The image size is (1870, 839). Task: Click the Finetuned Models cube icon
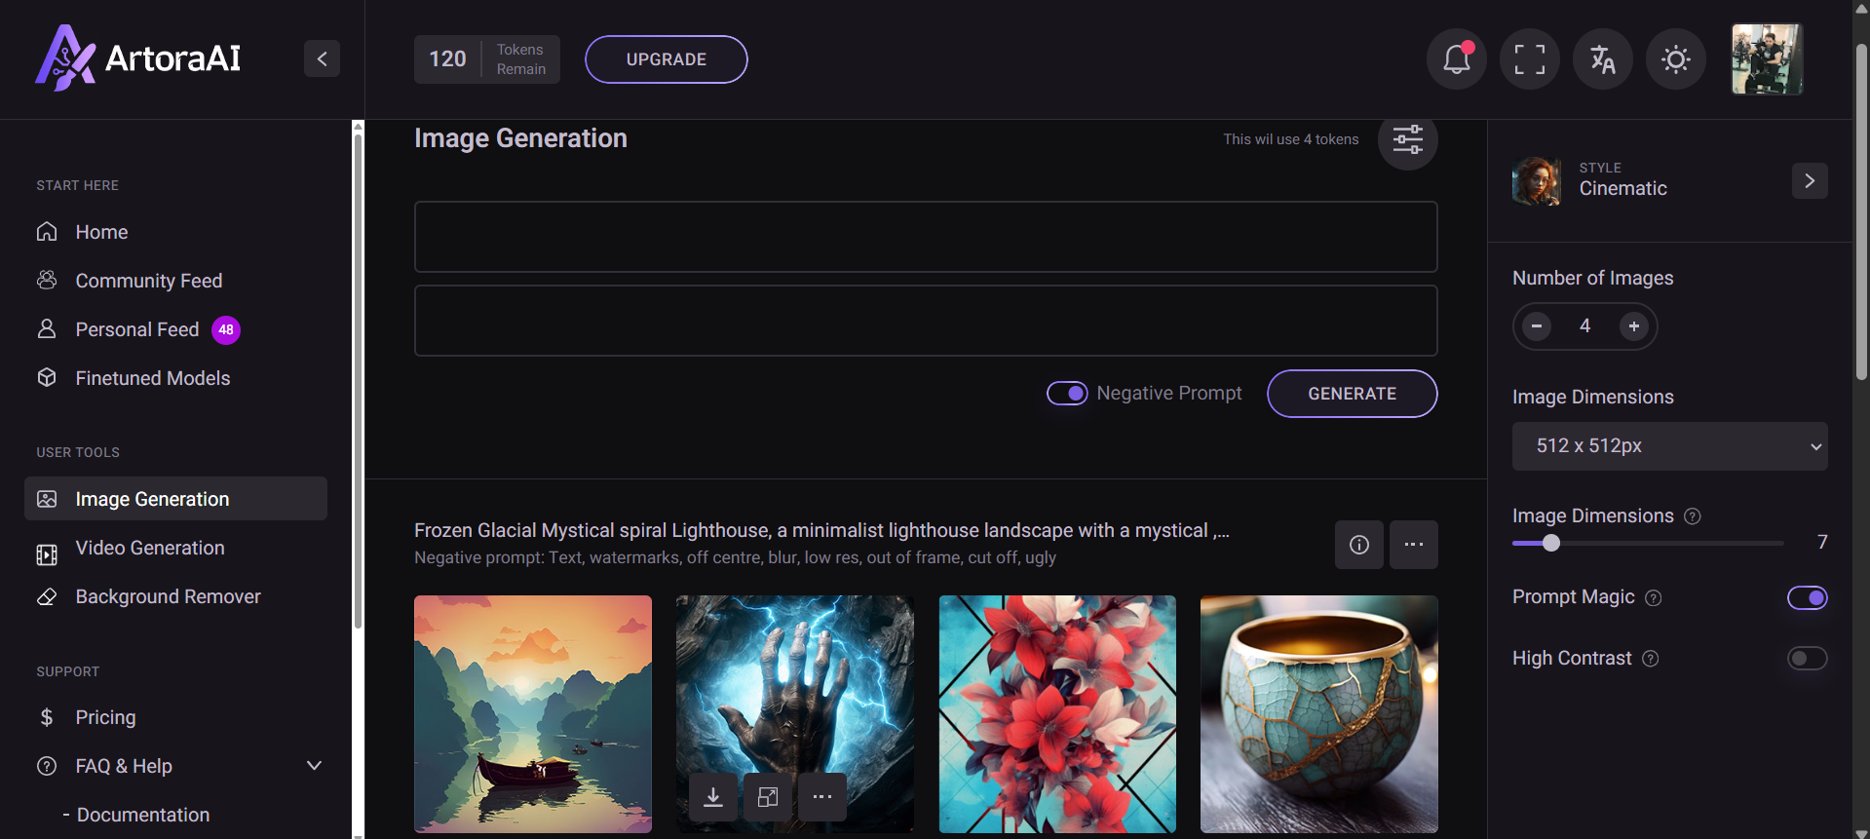point(47,378)
